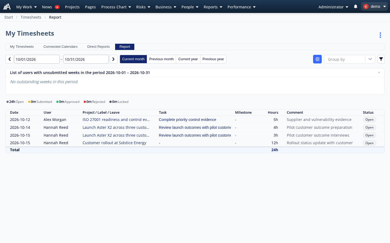Expand the Risks menu
The height and width of the screenshot is (243, 390).
coord(143,7)
